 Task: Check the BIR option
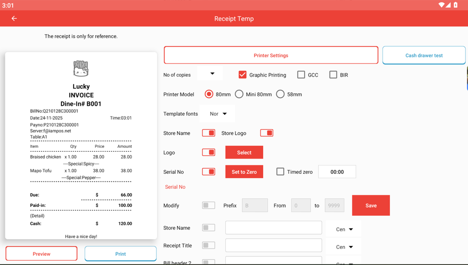click(x=333, y=75)
